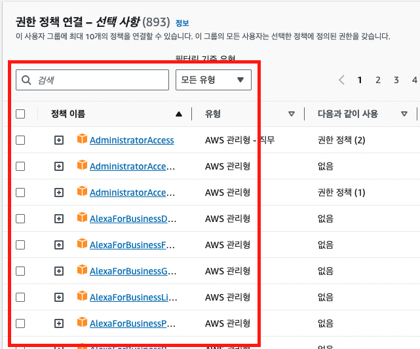
Task: Check the AdministratorAccess policy checkbox
Action: point(20,140)
